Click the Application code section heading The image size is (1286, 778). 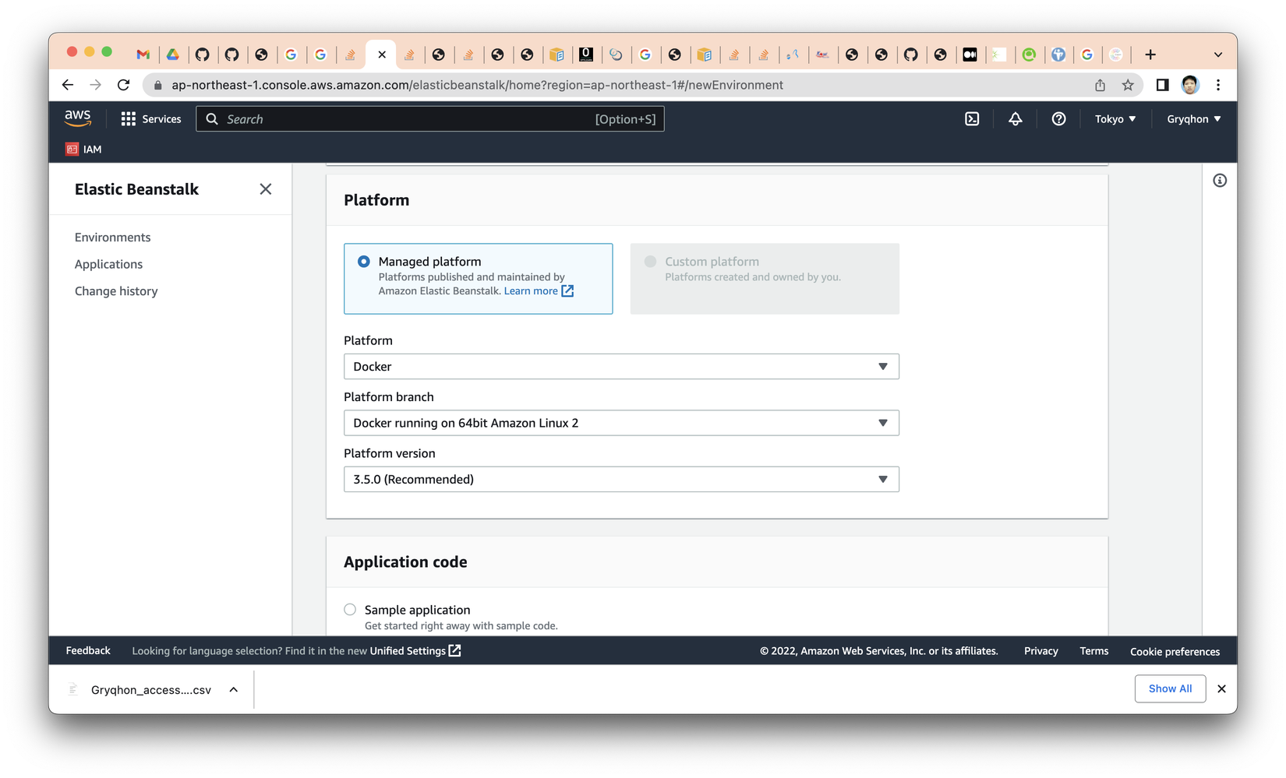point(405,562)
